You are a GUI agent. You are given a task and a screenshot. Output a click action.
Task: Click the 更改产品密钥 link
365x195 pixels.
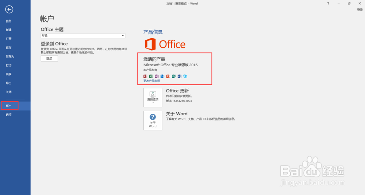click(x=151, y=81)
